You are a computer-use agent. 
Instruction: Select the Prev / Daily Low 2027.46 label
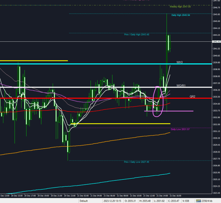pos(136,162)
